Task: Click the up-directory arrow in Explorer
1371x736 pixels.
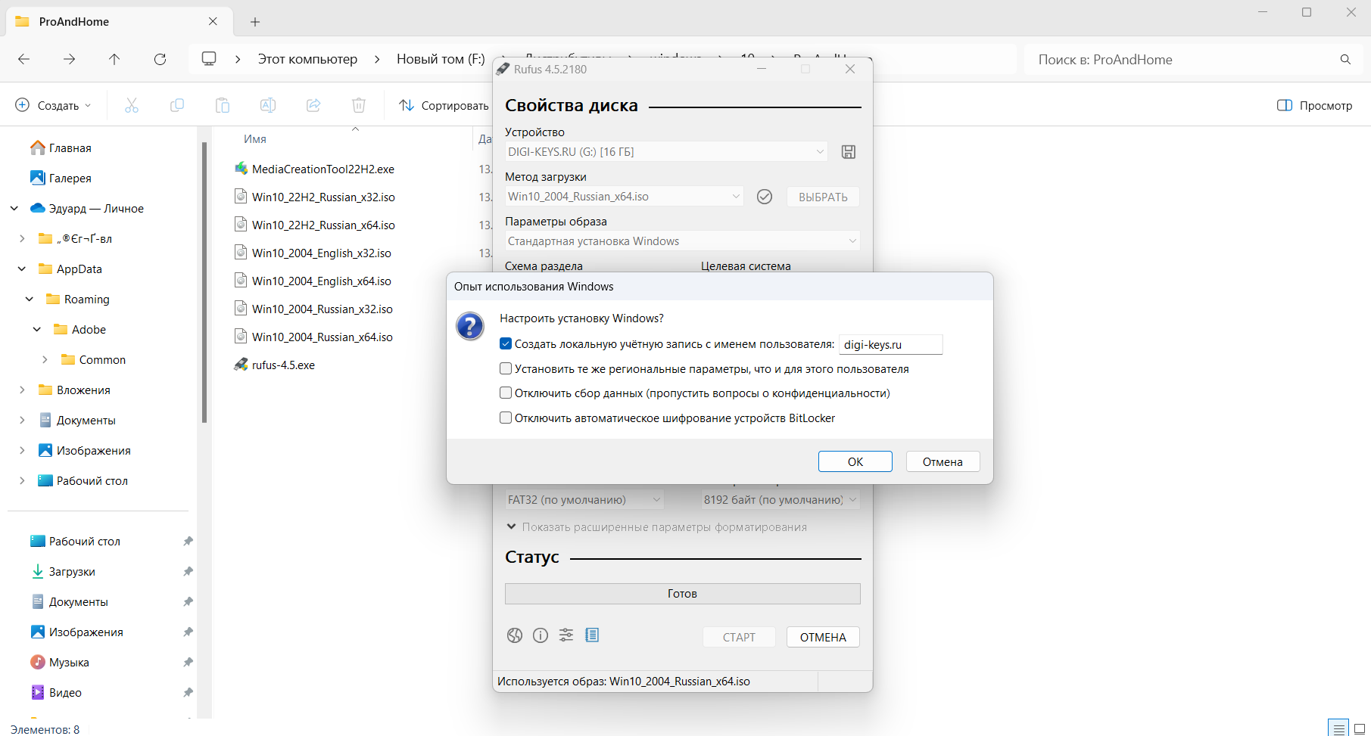Action: pyautogui.click(x=114, y=59)
